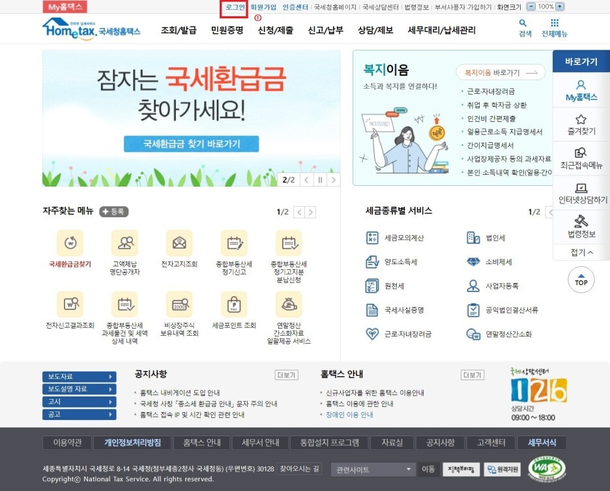Show more 공지사항 with 더보기
Image resolution: width=610 pixels, height=491 pixels.
pyautogui.click(x=287, y=375)
